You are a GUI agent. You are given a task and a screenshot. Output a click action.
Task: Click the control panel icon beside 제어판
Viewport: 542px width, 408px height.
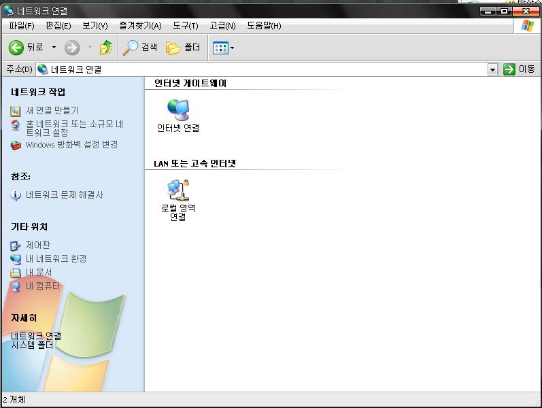tap(15, 246)
